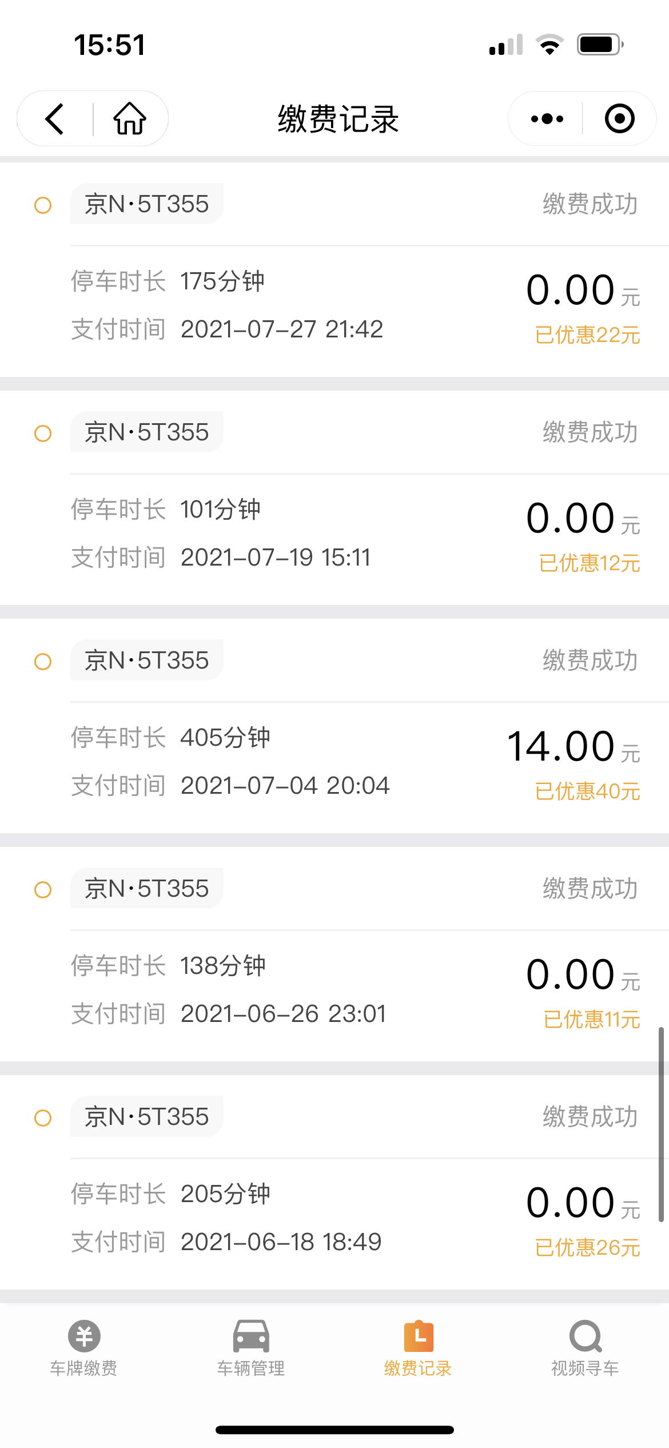This screenshot has height=1448, width=669.
Task: Tap the circular close mini program icon
Action: click(x=619, y=119)
